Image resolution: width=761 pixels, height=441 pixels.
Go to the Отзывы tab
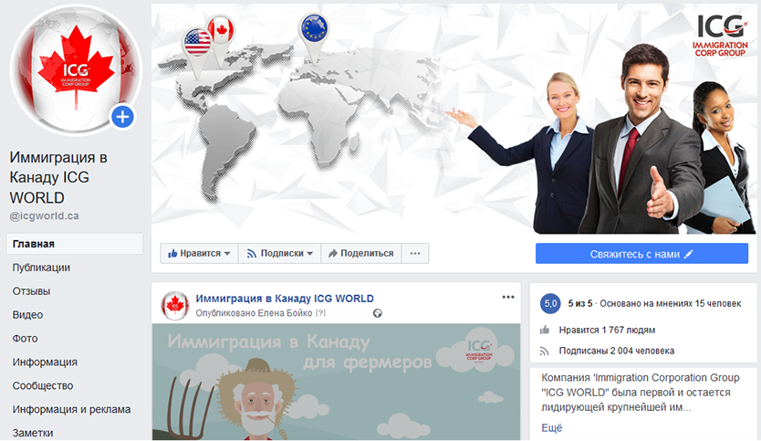[x=31, y=291]
